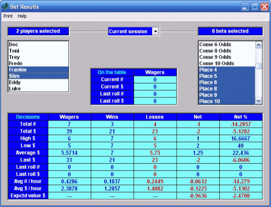Click the bets list scrollbar thumb
Screen dimensions: 271x207
click(x=258, y=66)
